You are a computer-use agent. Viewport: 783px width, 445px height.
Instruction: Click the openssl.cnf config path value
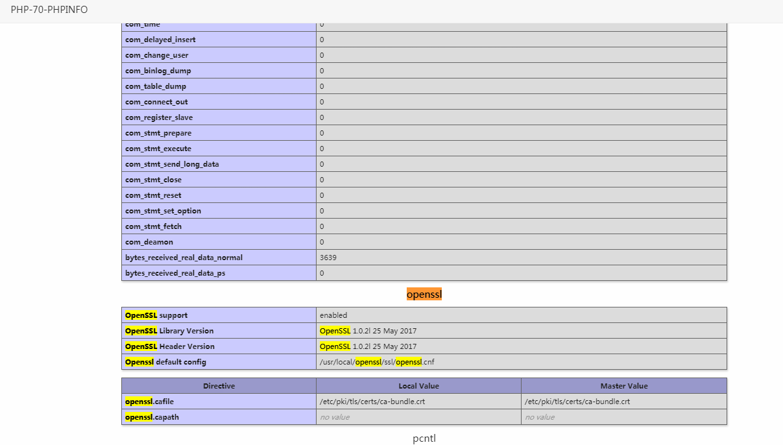tap(377, 362)
